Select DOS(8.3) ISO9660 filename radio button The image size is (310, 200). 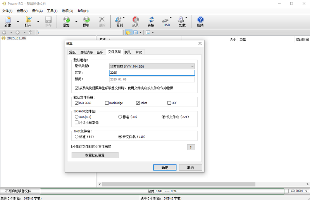click(76, 117)
